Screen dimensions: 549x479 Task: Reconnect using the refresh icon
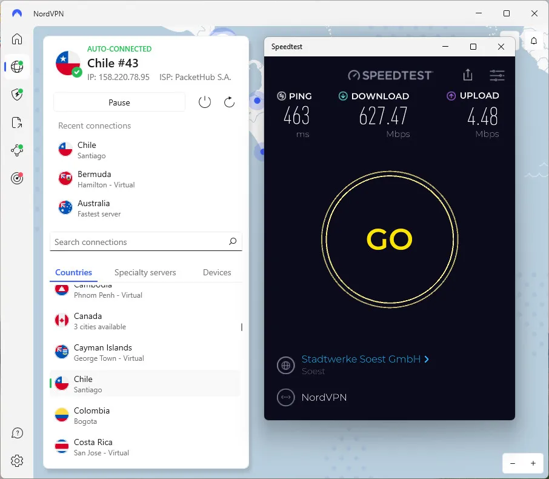point(229,102)
